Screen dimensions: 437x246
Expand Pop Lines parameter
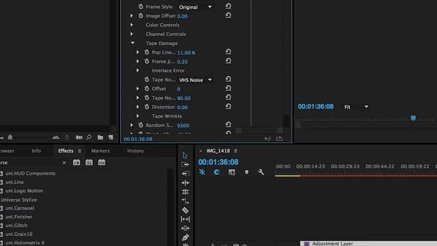138,52
